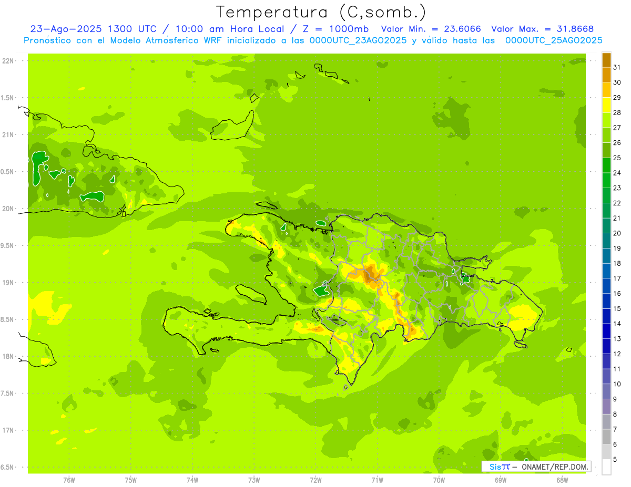Click the legend value "13"
Viewport: 631px width, 487px height.
pyautogui.click(x=617, y=339)
